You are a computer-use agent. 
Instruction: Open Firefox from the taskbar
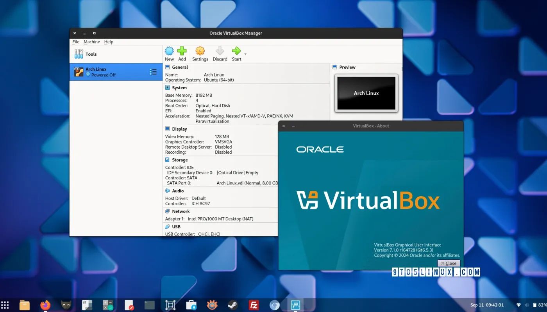tap(45, 305)
